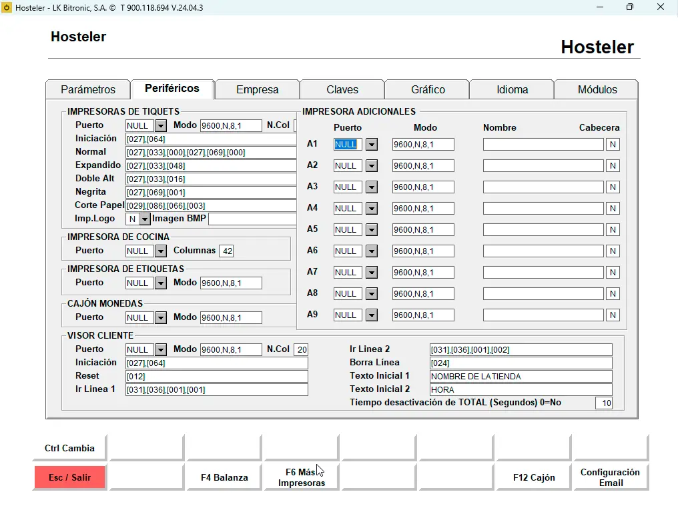
Task: Click the A9 Nombre input field
Action: [543, 315]
